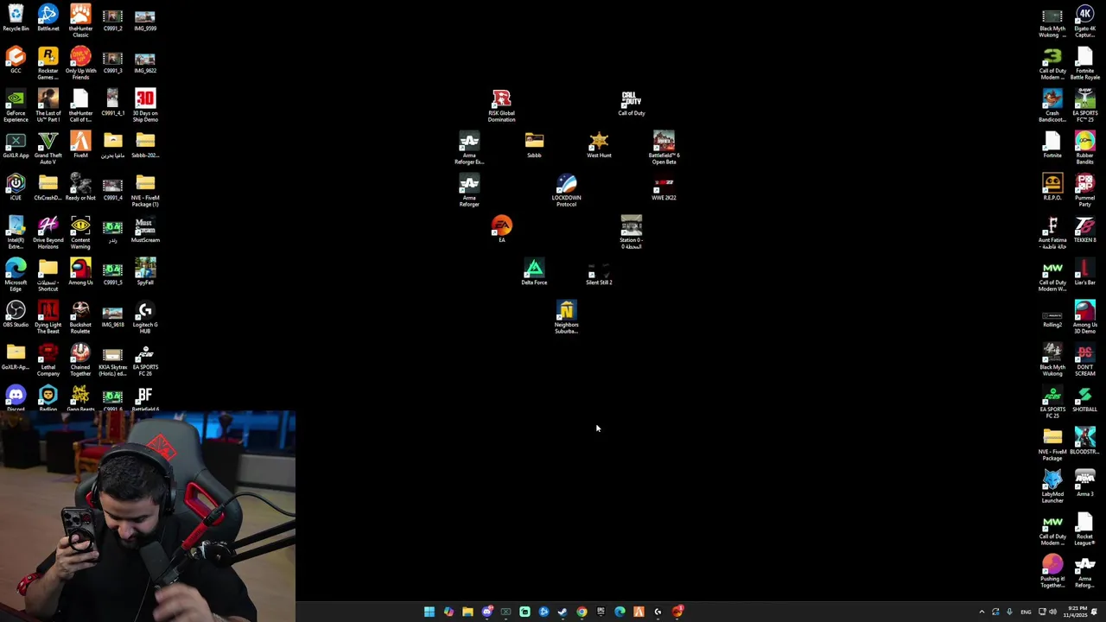The height and width of the screenshot is (622, 1106).
Task: Open the iCUE shortcut
Action: click(16, 187)
